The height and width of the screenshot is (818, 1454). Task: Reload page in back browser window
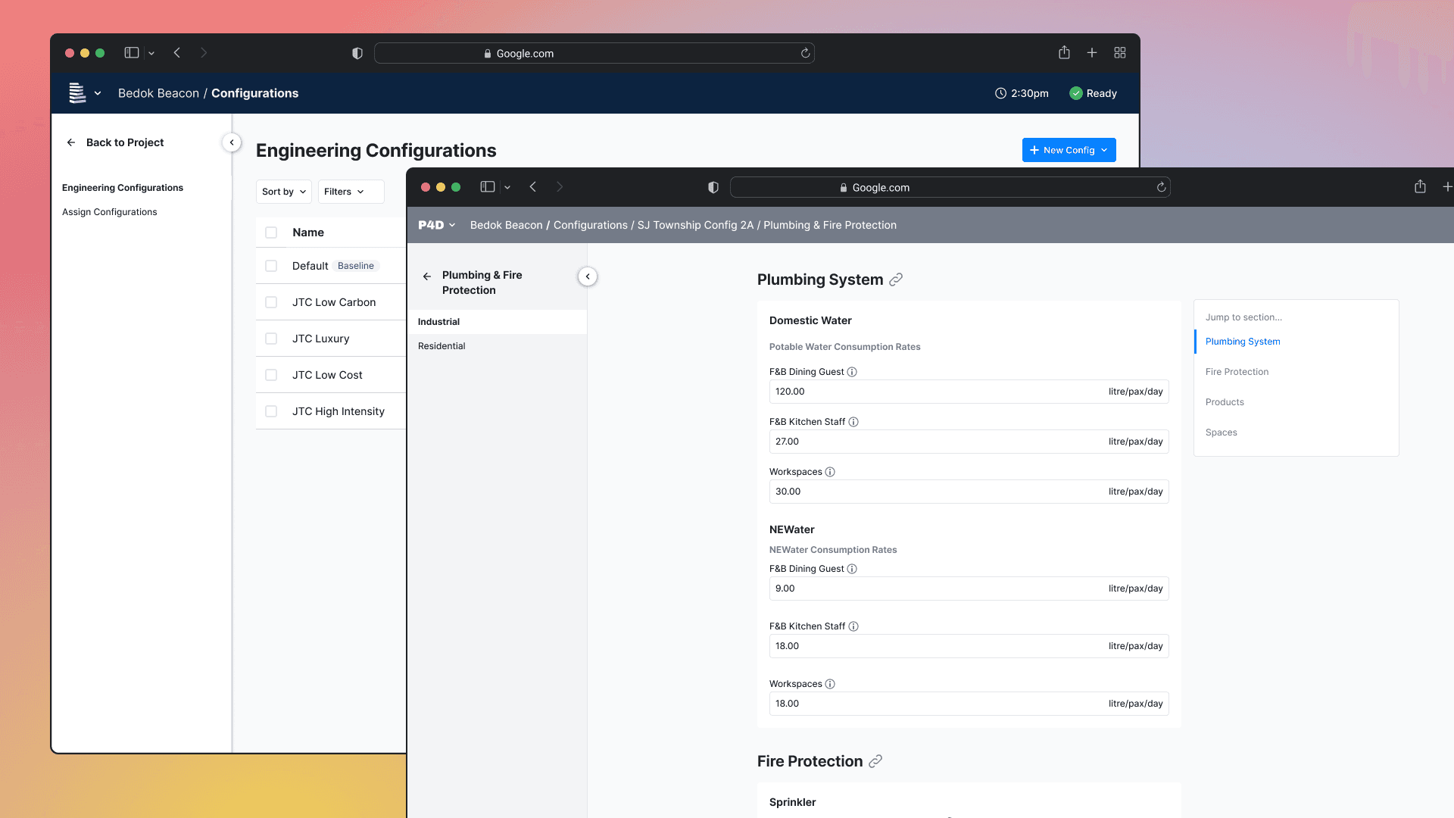(805, 53)
